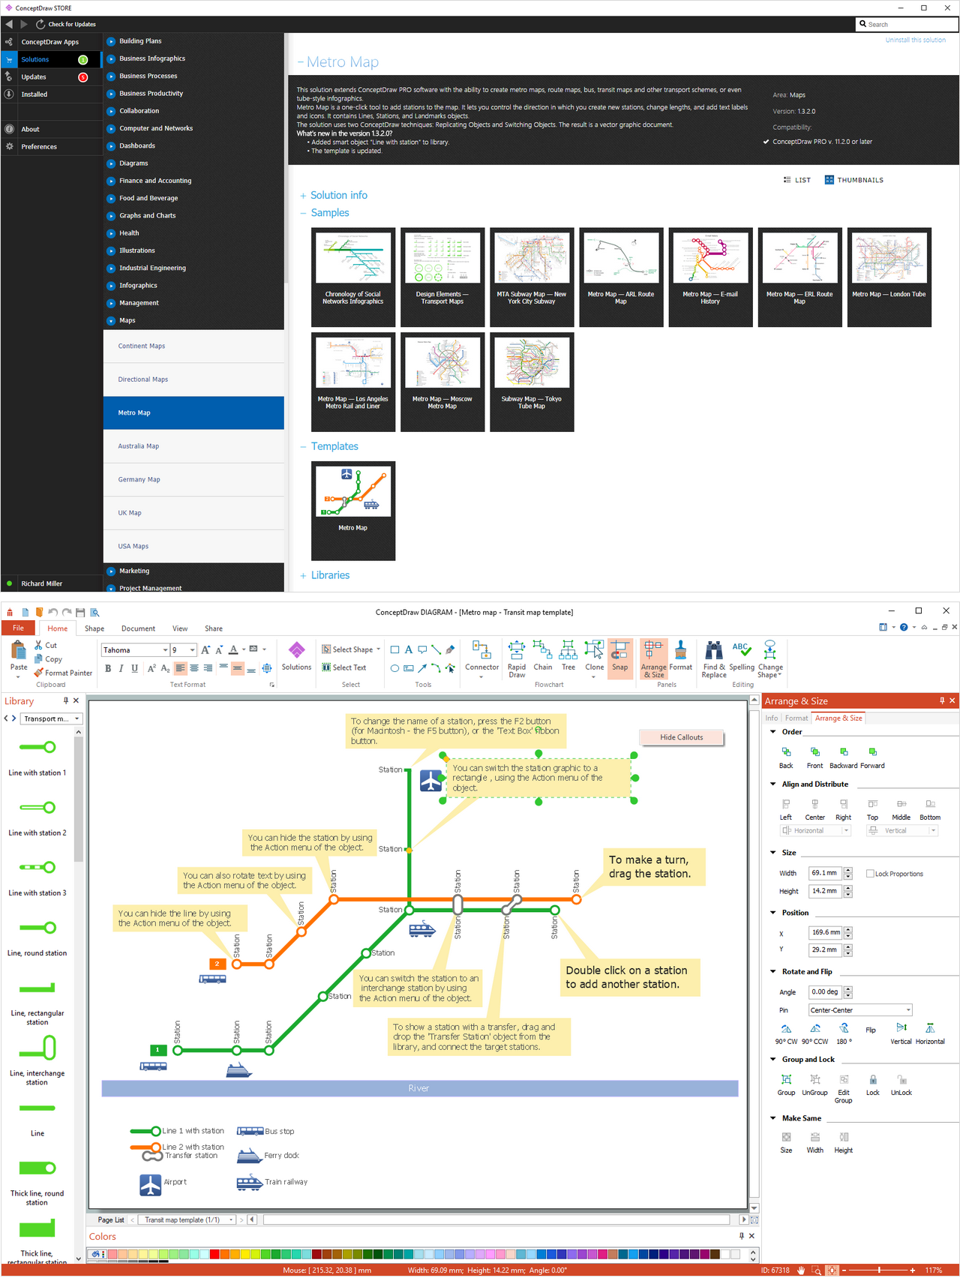Screen dimensions: 960x1278
Task: Open Updates in Store sidebar
Action: click(51, 76)
